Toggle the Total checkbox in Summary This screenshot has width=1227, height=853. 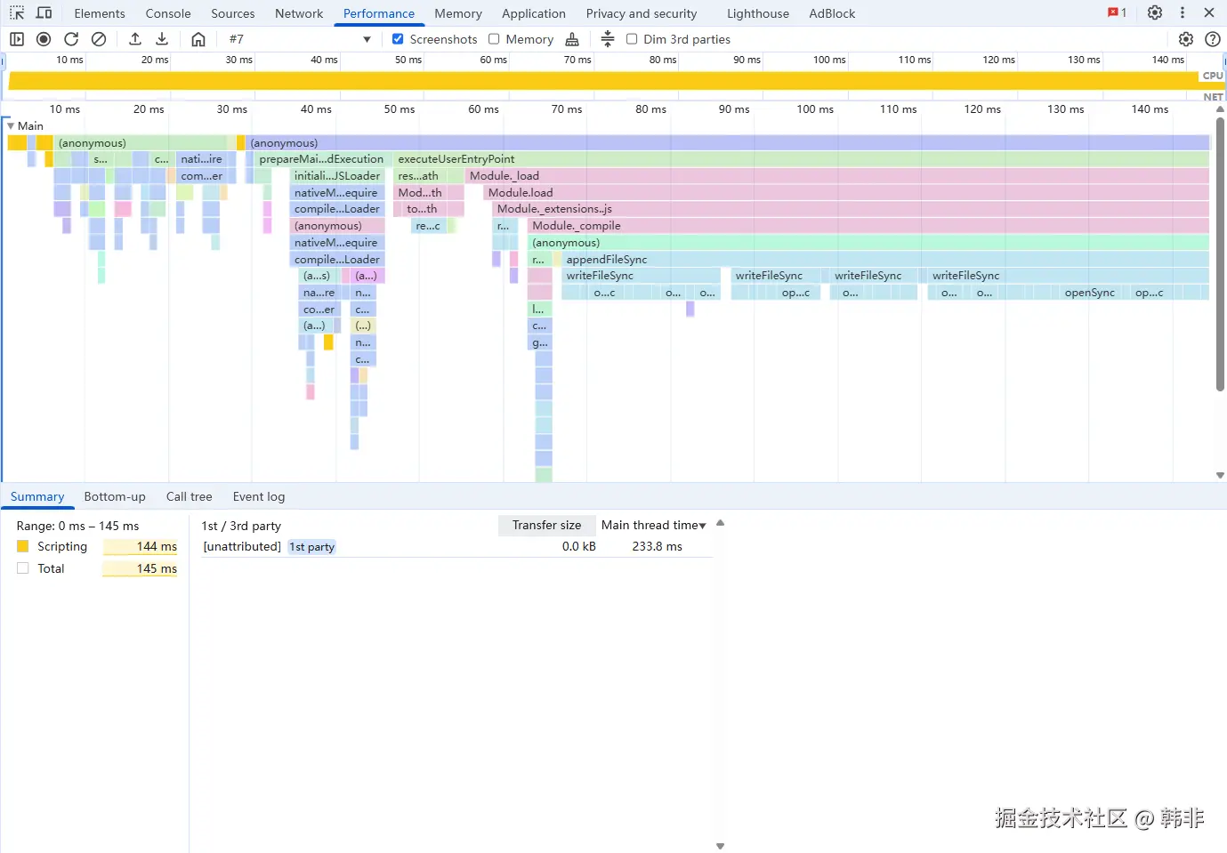point(23,568)
